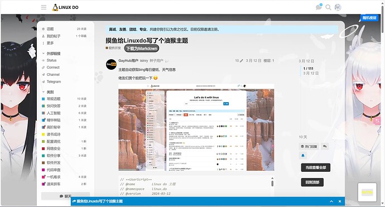Open the chat notifications icon in header
Viewport: 385px width, 207px height.
(x=319, y=7)
